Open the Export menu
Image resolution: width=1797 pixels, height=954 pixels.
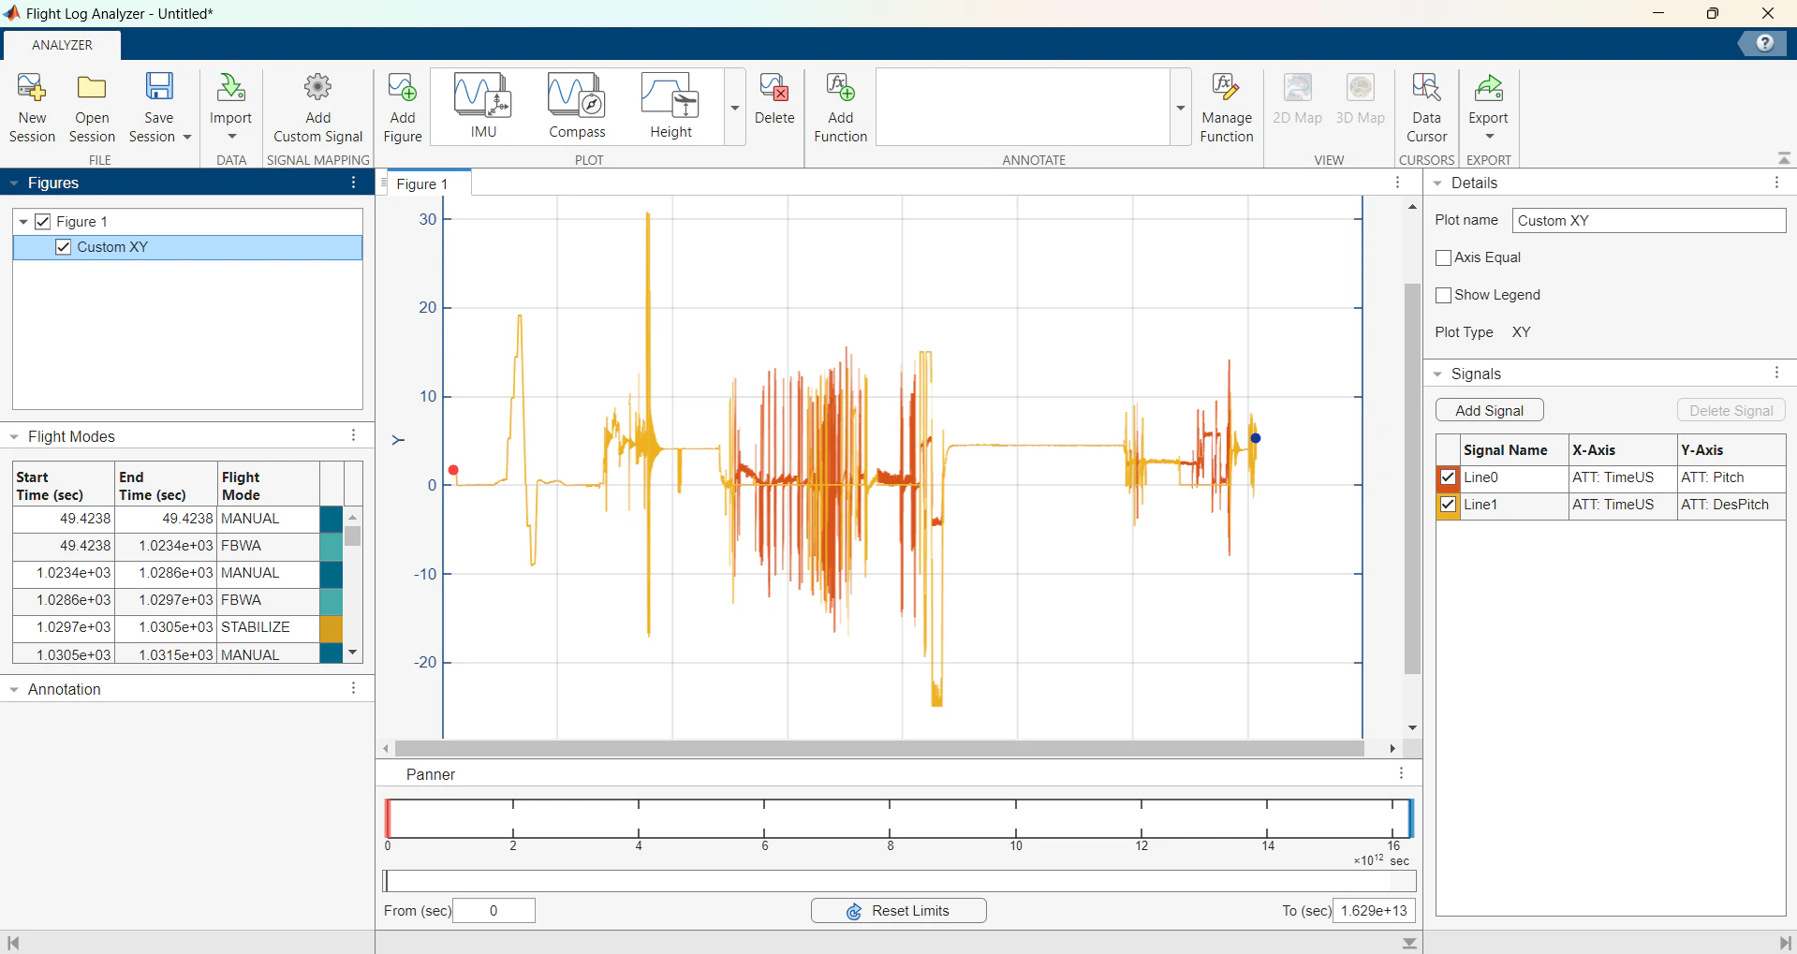pyautogui.click(x=1488, y=107)
